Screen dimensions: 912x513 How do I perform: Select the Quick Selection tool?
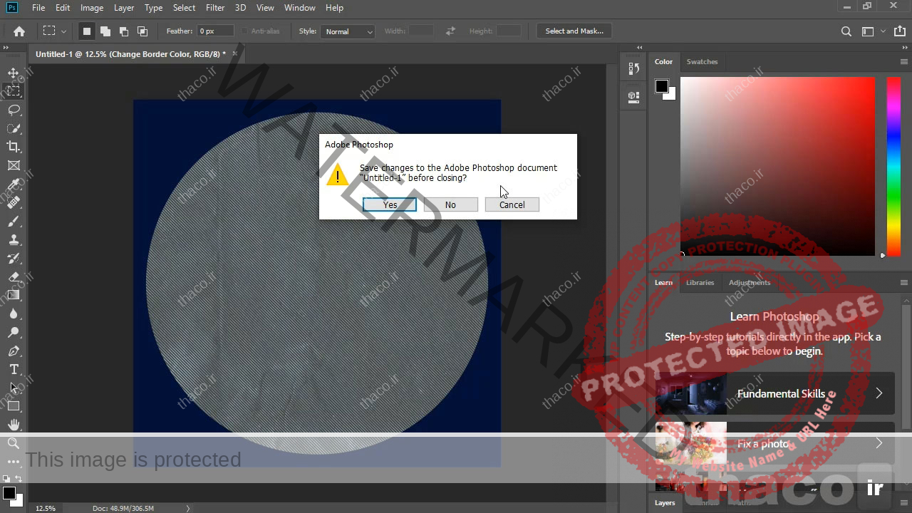click(14, 128)
